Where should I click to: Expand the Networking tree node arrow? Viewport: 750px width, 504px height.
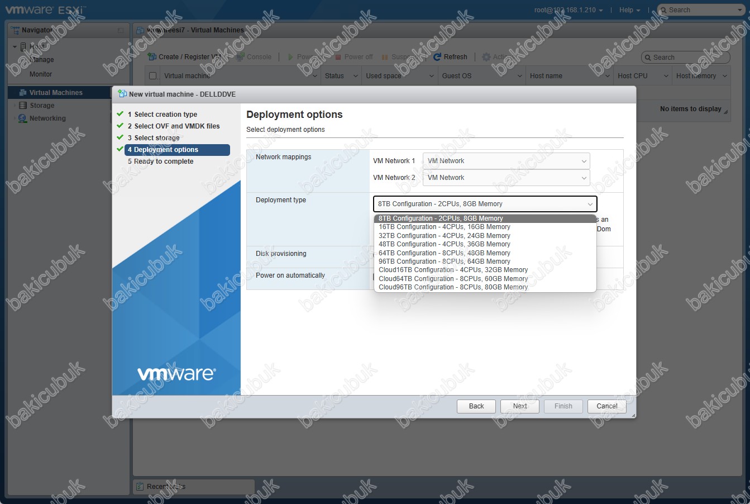point(15,118)
